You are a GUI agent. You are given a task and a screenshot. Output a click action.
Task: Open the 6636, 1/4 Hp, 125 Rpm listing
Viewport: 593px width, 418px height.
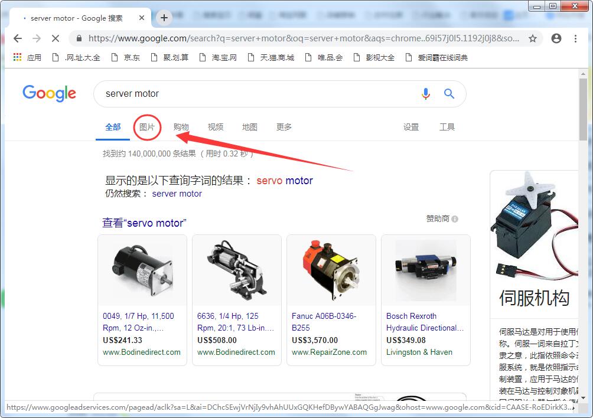pos(235,322)
